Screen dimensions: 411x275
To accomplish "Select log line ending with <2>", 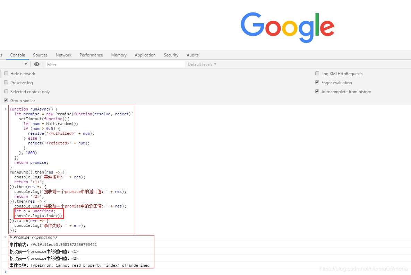I will pos(44,258).
